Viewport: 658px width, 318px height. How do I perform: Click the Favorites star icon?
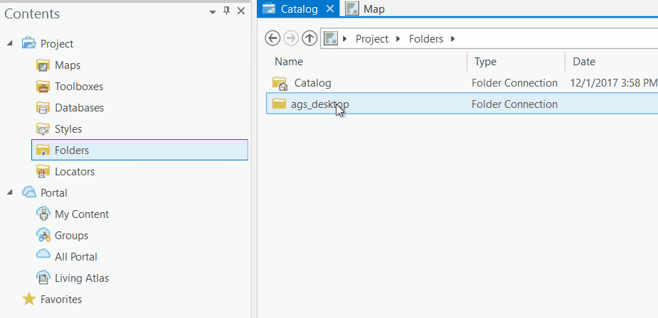[x=29, y=300]
